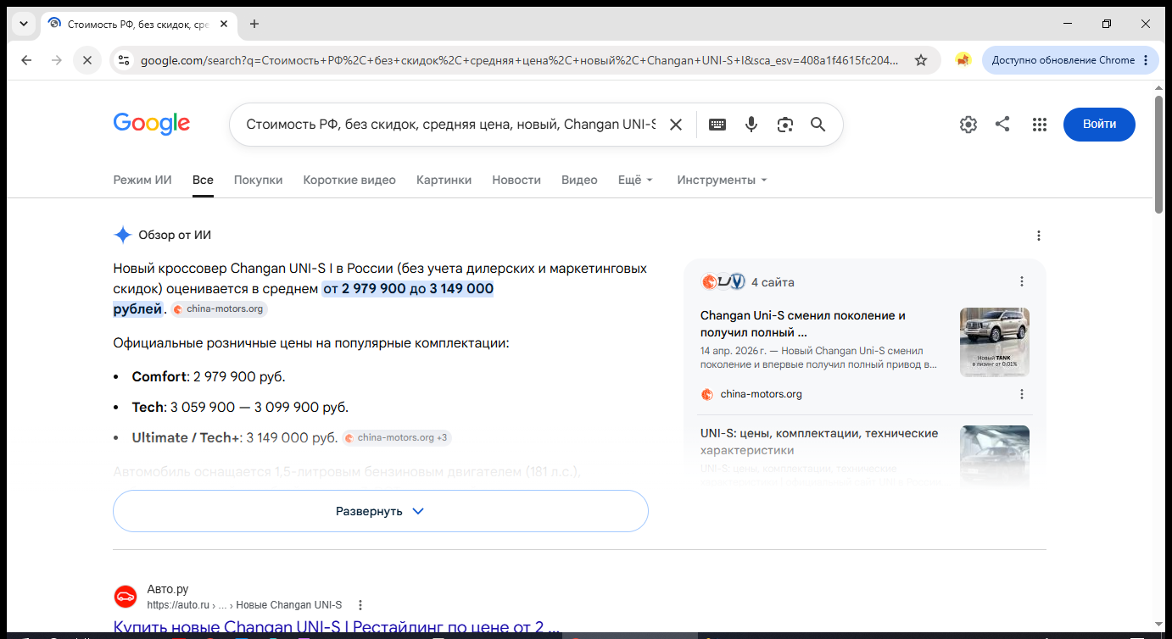Share the search results page
The image size is (1172, 639).
pyautogui.click(x=1002, y=125)
